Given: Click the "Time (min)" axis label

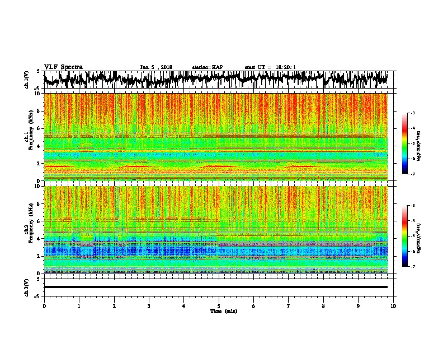Looking at the screenshot, I should click(224, 311).
